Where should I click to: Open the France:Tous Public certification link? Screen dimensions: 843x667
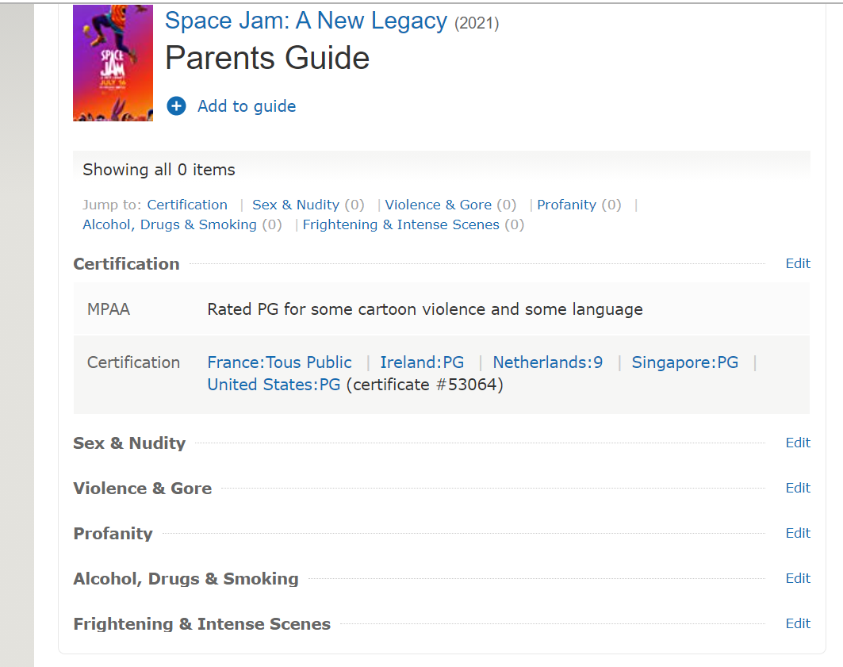click(279, 362)
